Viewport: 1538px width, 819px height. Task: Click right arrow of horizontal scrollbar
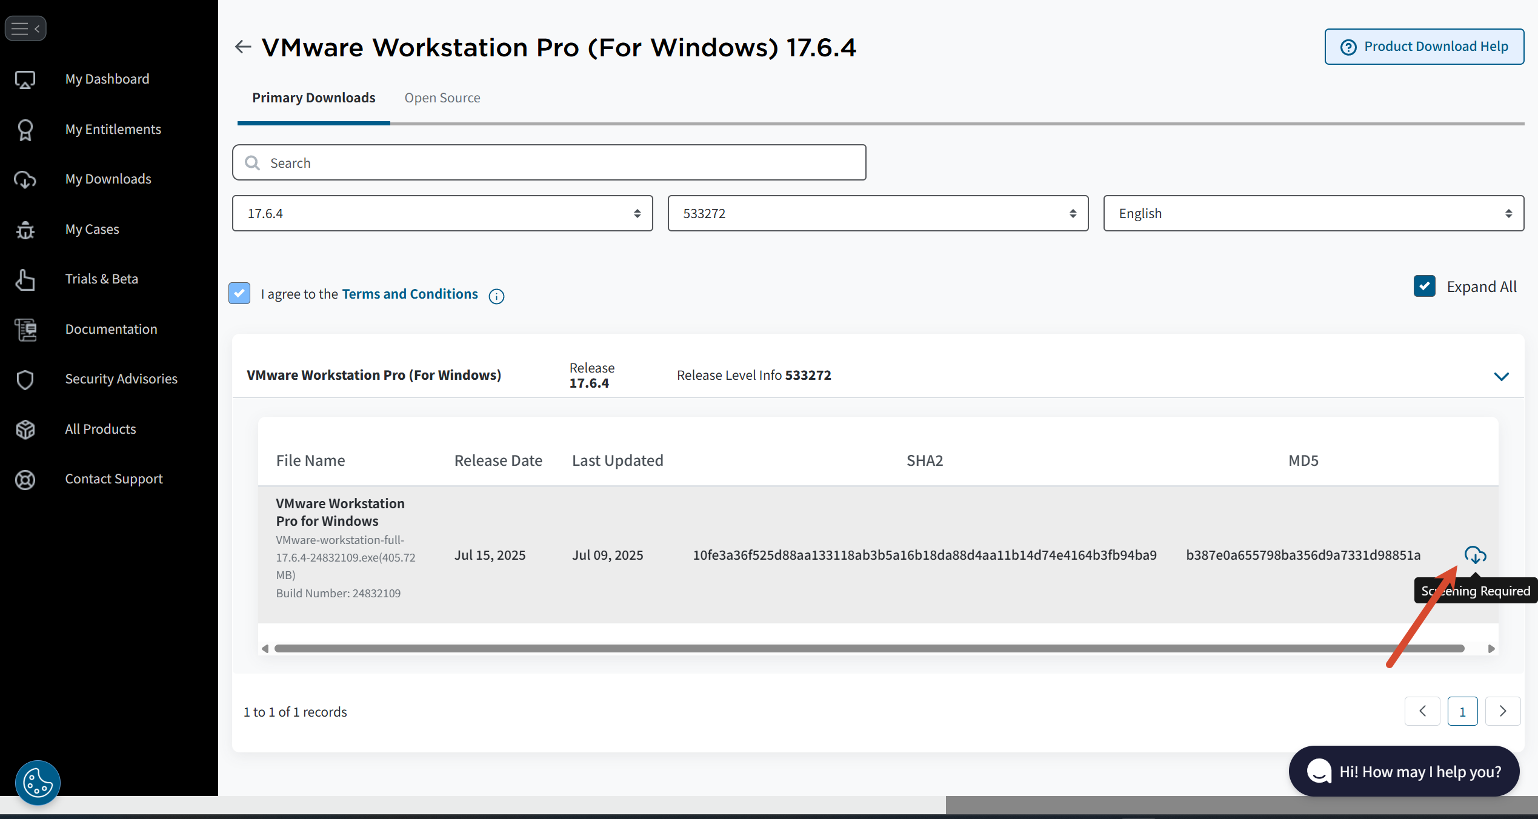1491,649
